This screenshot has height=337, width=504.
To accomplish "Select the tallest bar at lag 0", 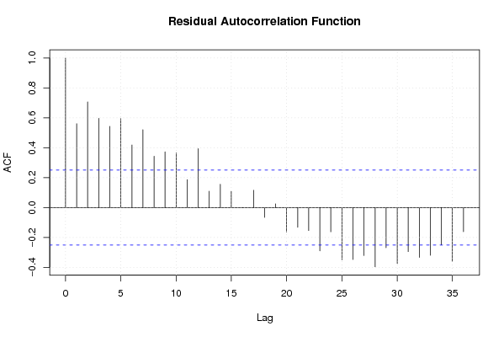I will coord(66,132).
